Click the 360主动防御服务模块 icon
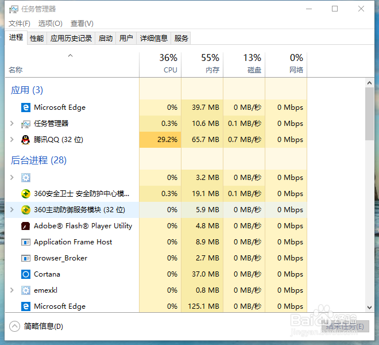 [x=26, y=210]
